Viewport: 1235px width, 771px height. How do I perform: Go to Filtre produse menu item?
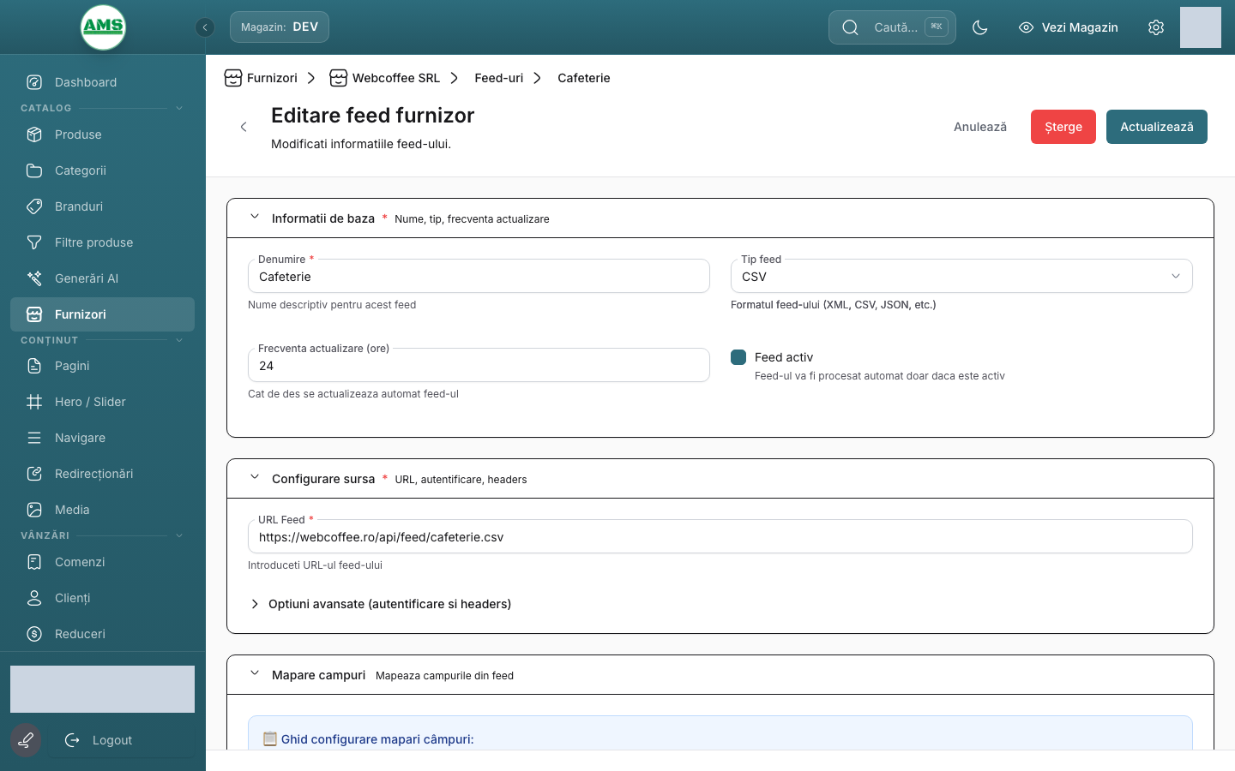coord(102,242)
